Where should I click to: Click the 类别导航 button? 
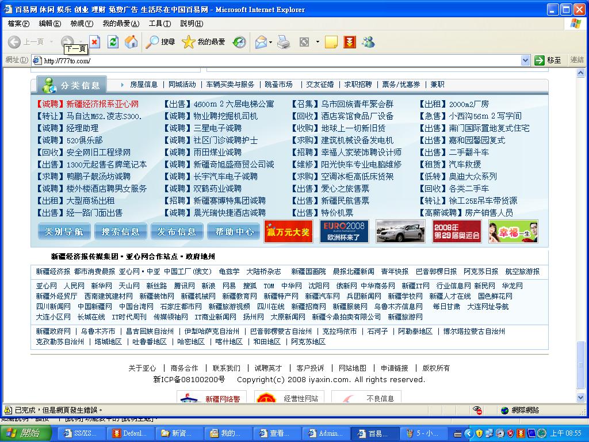64,231
